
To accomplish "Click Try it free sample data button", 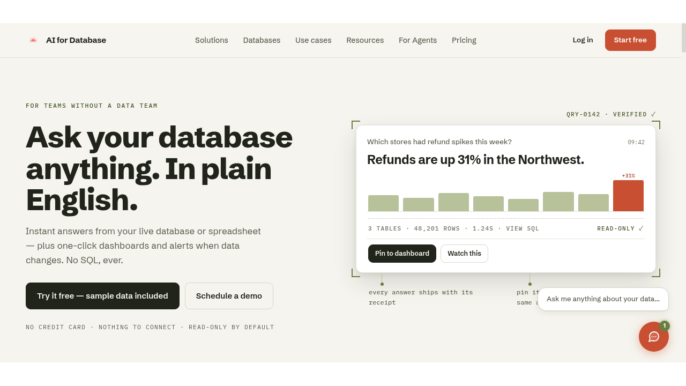I will 102,296.
